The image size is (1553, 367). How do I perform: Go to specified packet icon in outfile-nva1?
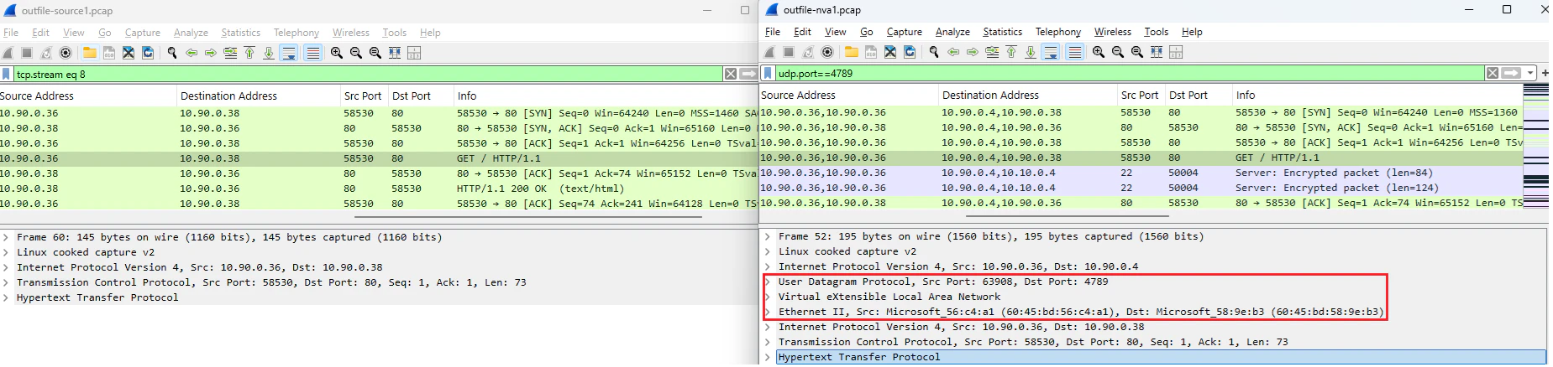pyautogui.click(x=992, y=52)
